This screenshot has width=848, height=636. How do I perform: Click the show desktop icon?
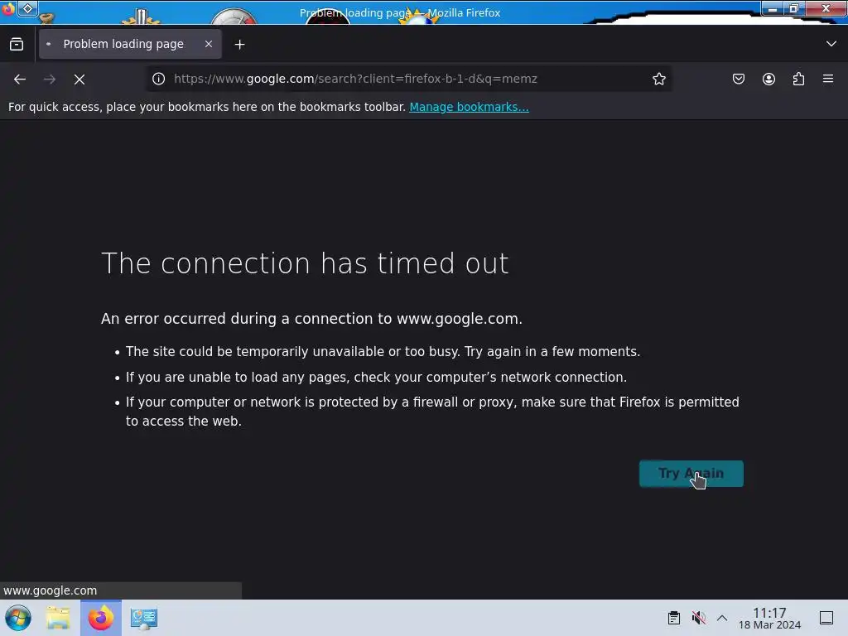(826, 618)
